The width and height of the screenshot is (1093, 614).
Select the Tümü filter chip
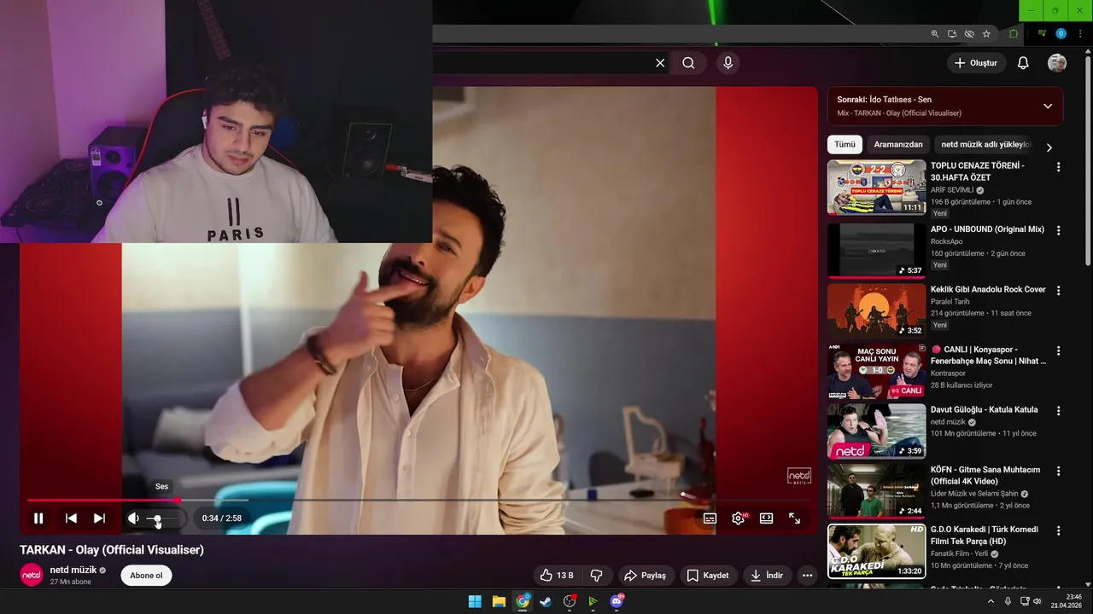click(x=845, y=145)
